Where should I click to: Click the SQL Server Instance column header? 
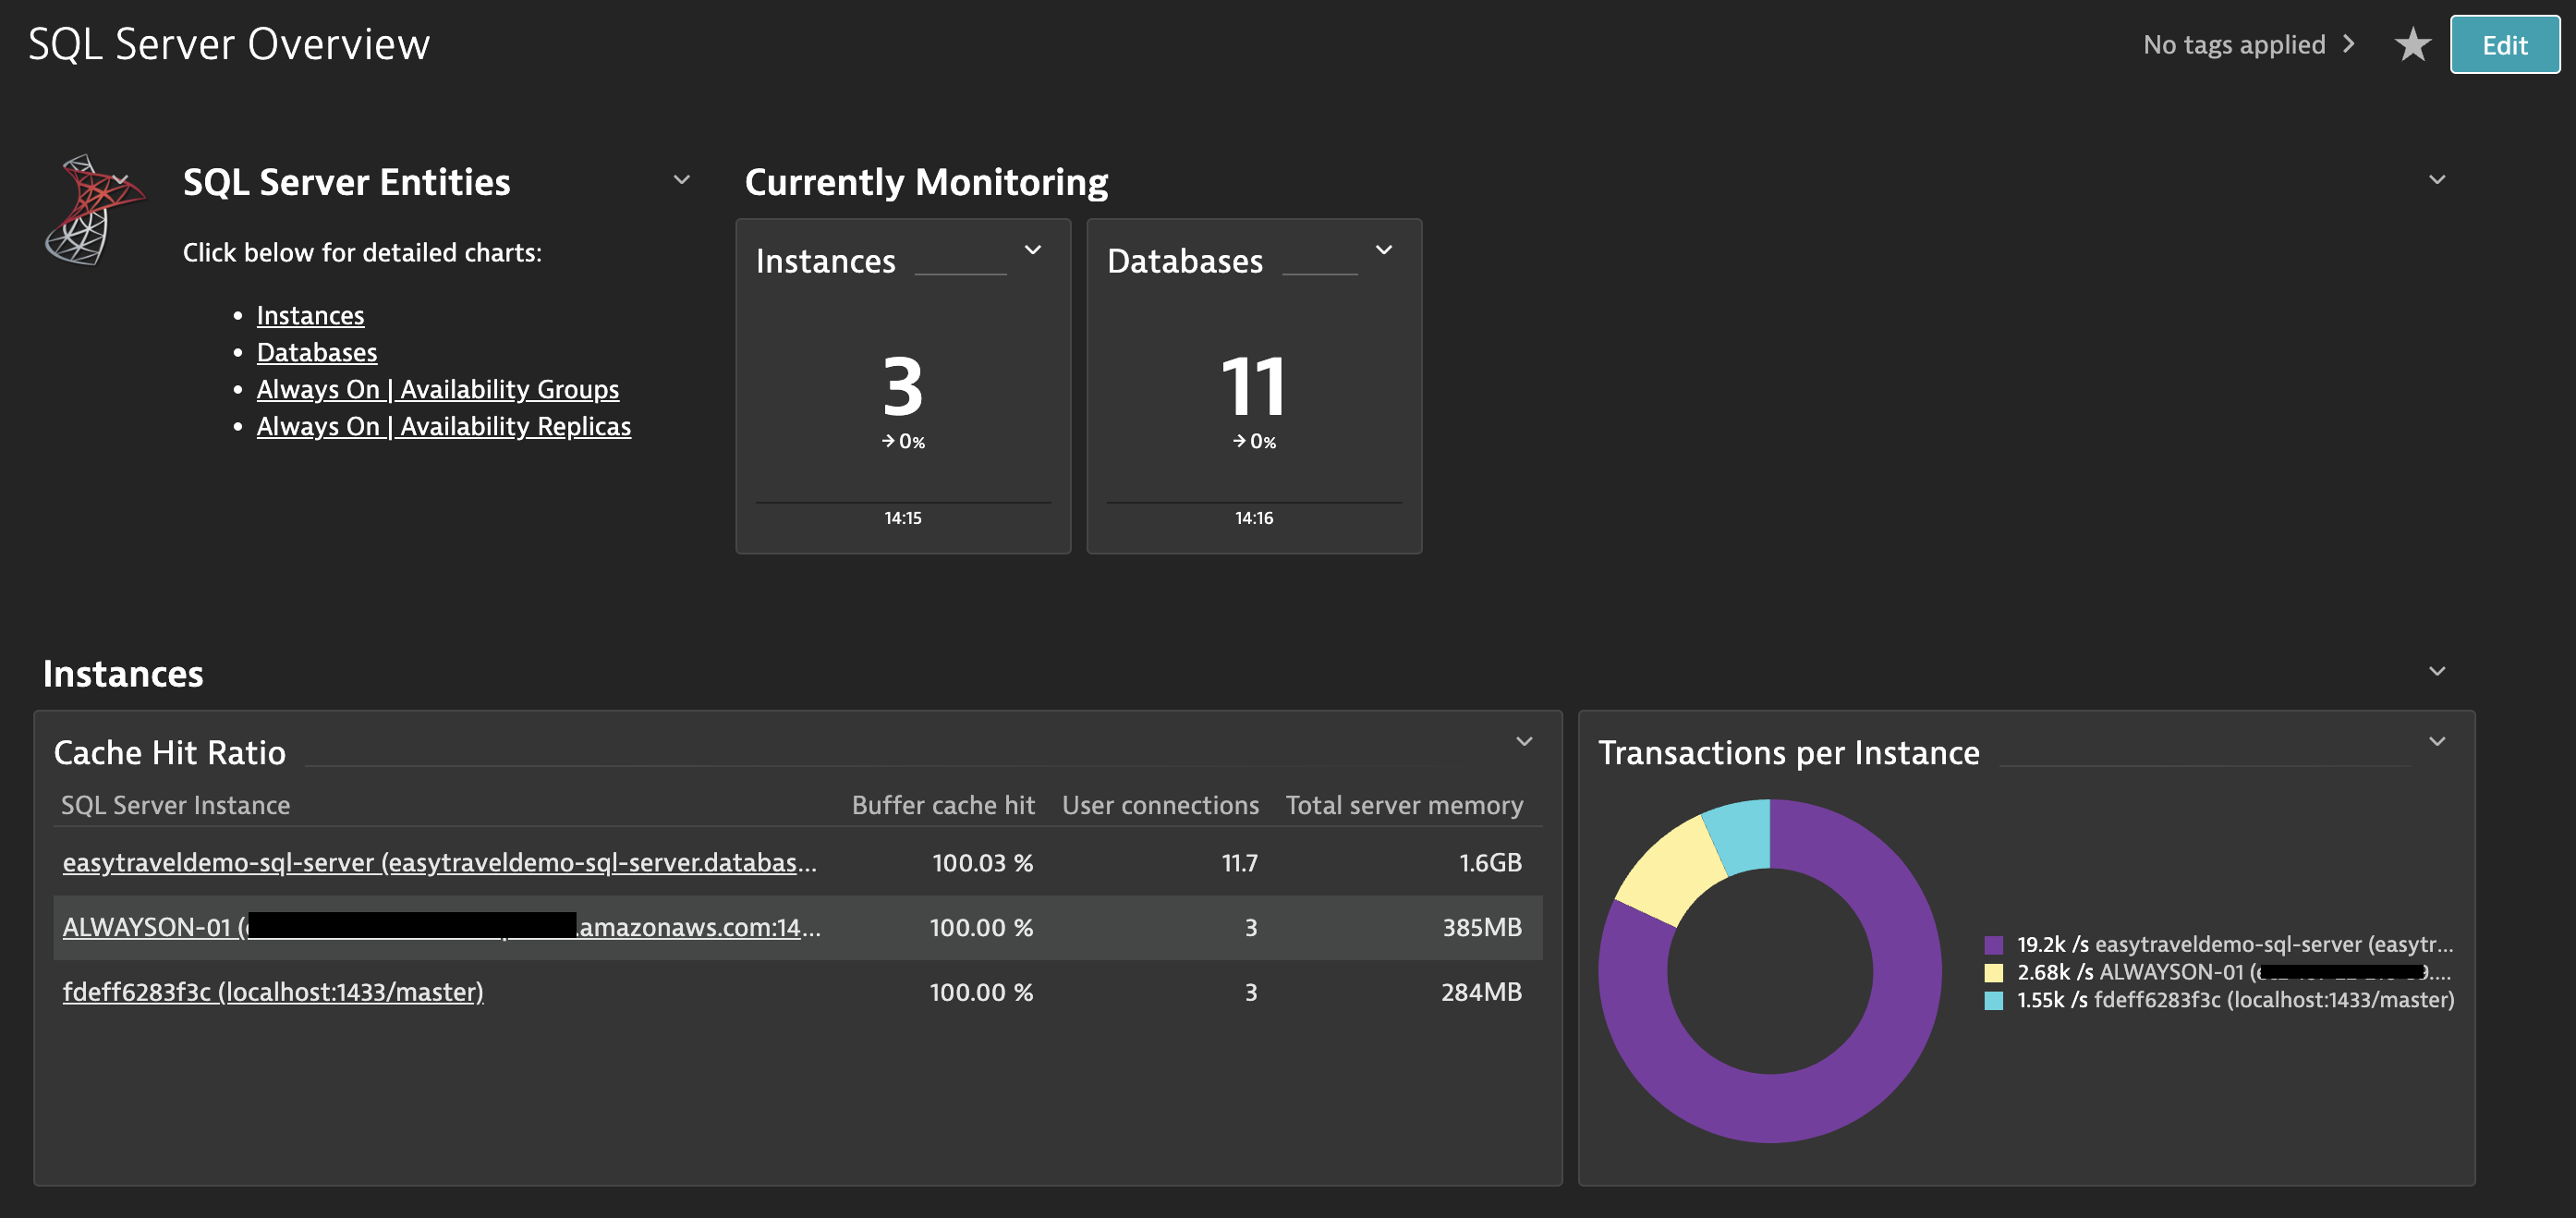[x=175, y=805]
